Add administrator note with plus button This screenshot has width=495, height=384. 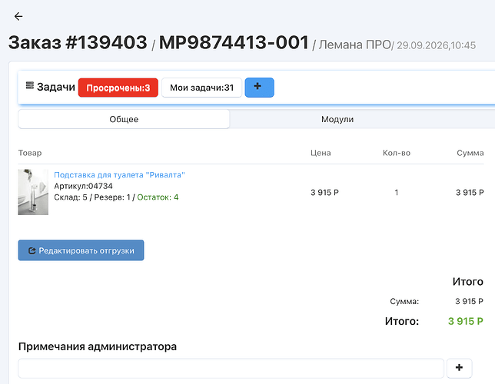[x=460, y=368]
